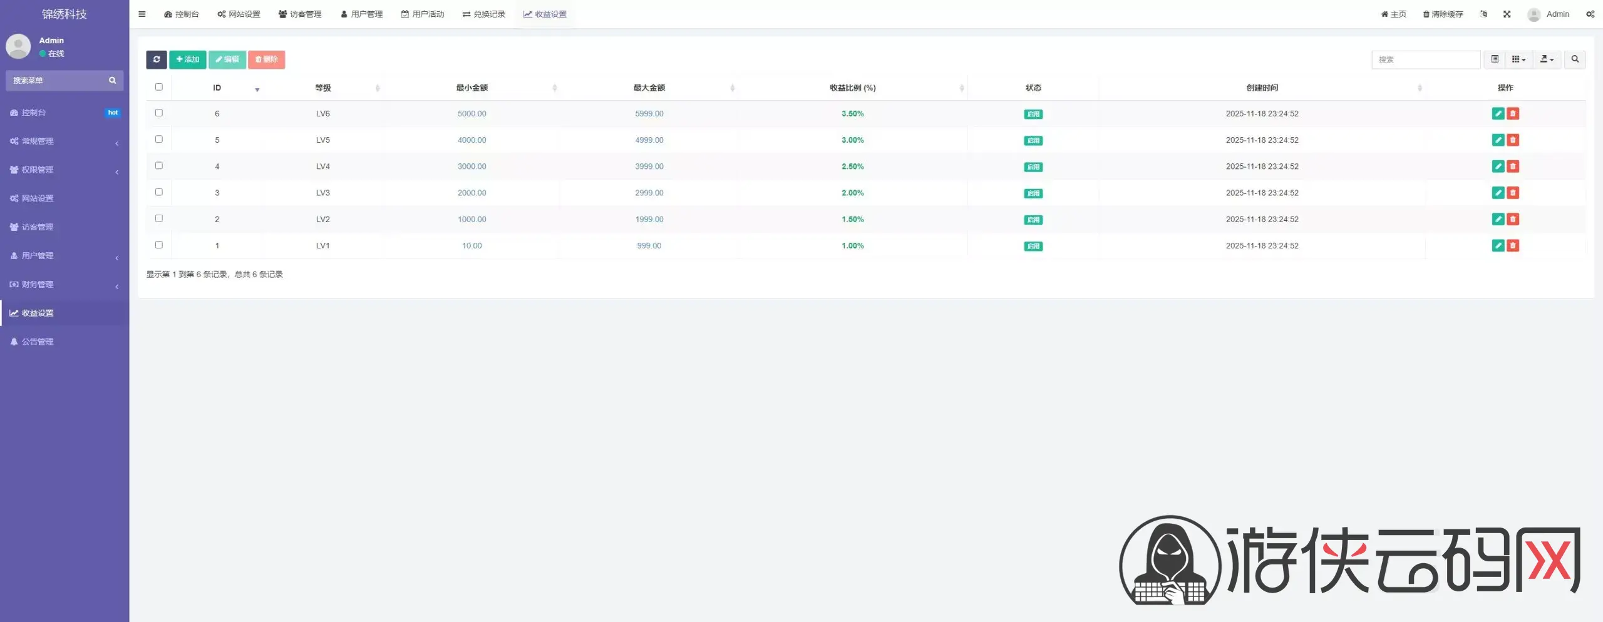This screenshot has height=622, width=1603.
Task: Click the table view toggle icon
Action: [1495, 59]
